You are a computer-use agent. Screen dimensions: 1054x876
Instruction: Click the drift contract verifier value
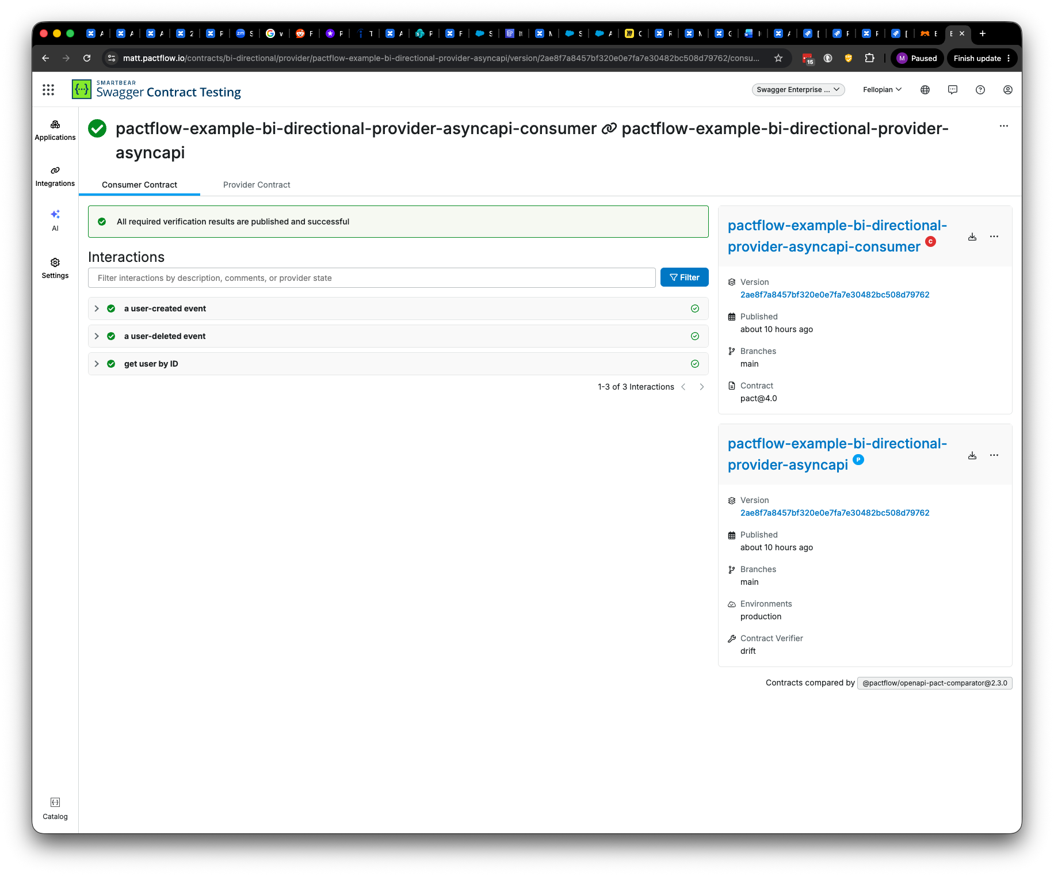(x=748, y=651)
